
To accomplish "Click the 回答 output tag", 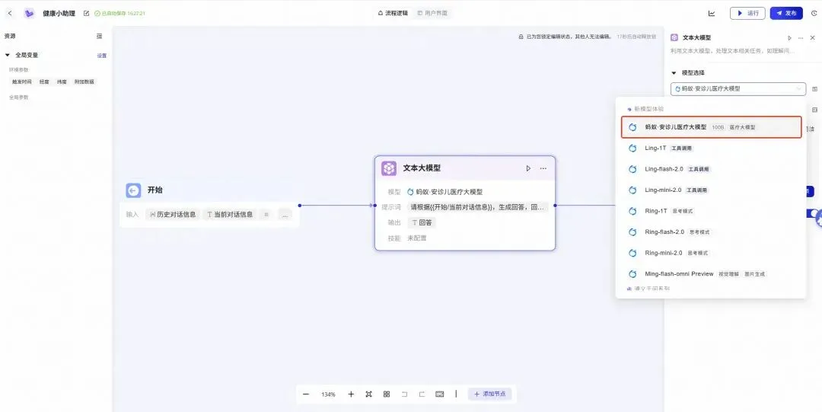I will click(422, 222).
